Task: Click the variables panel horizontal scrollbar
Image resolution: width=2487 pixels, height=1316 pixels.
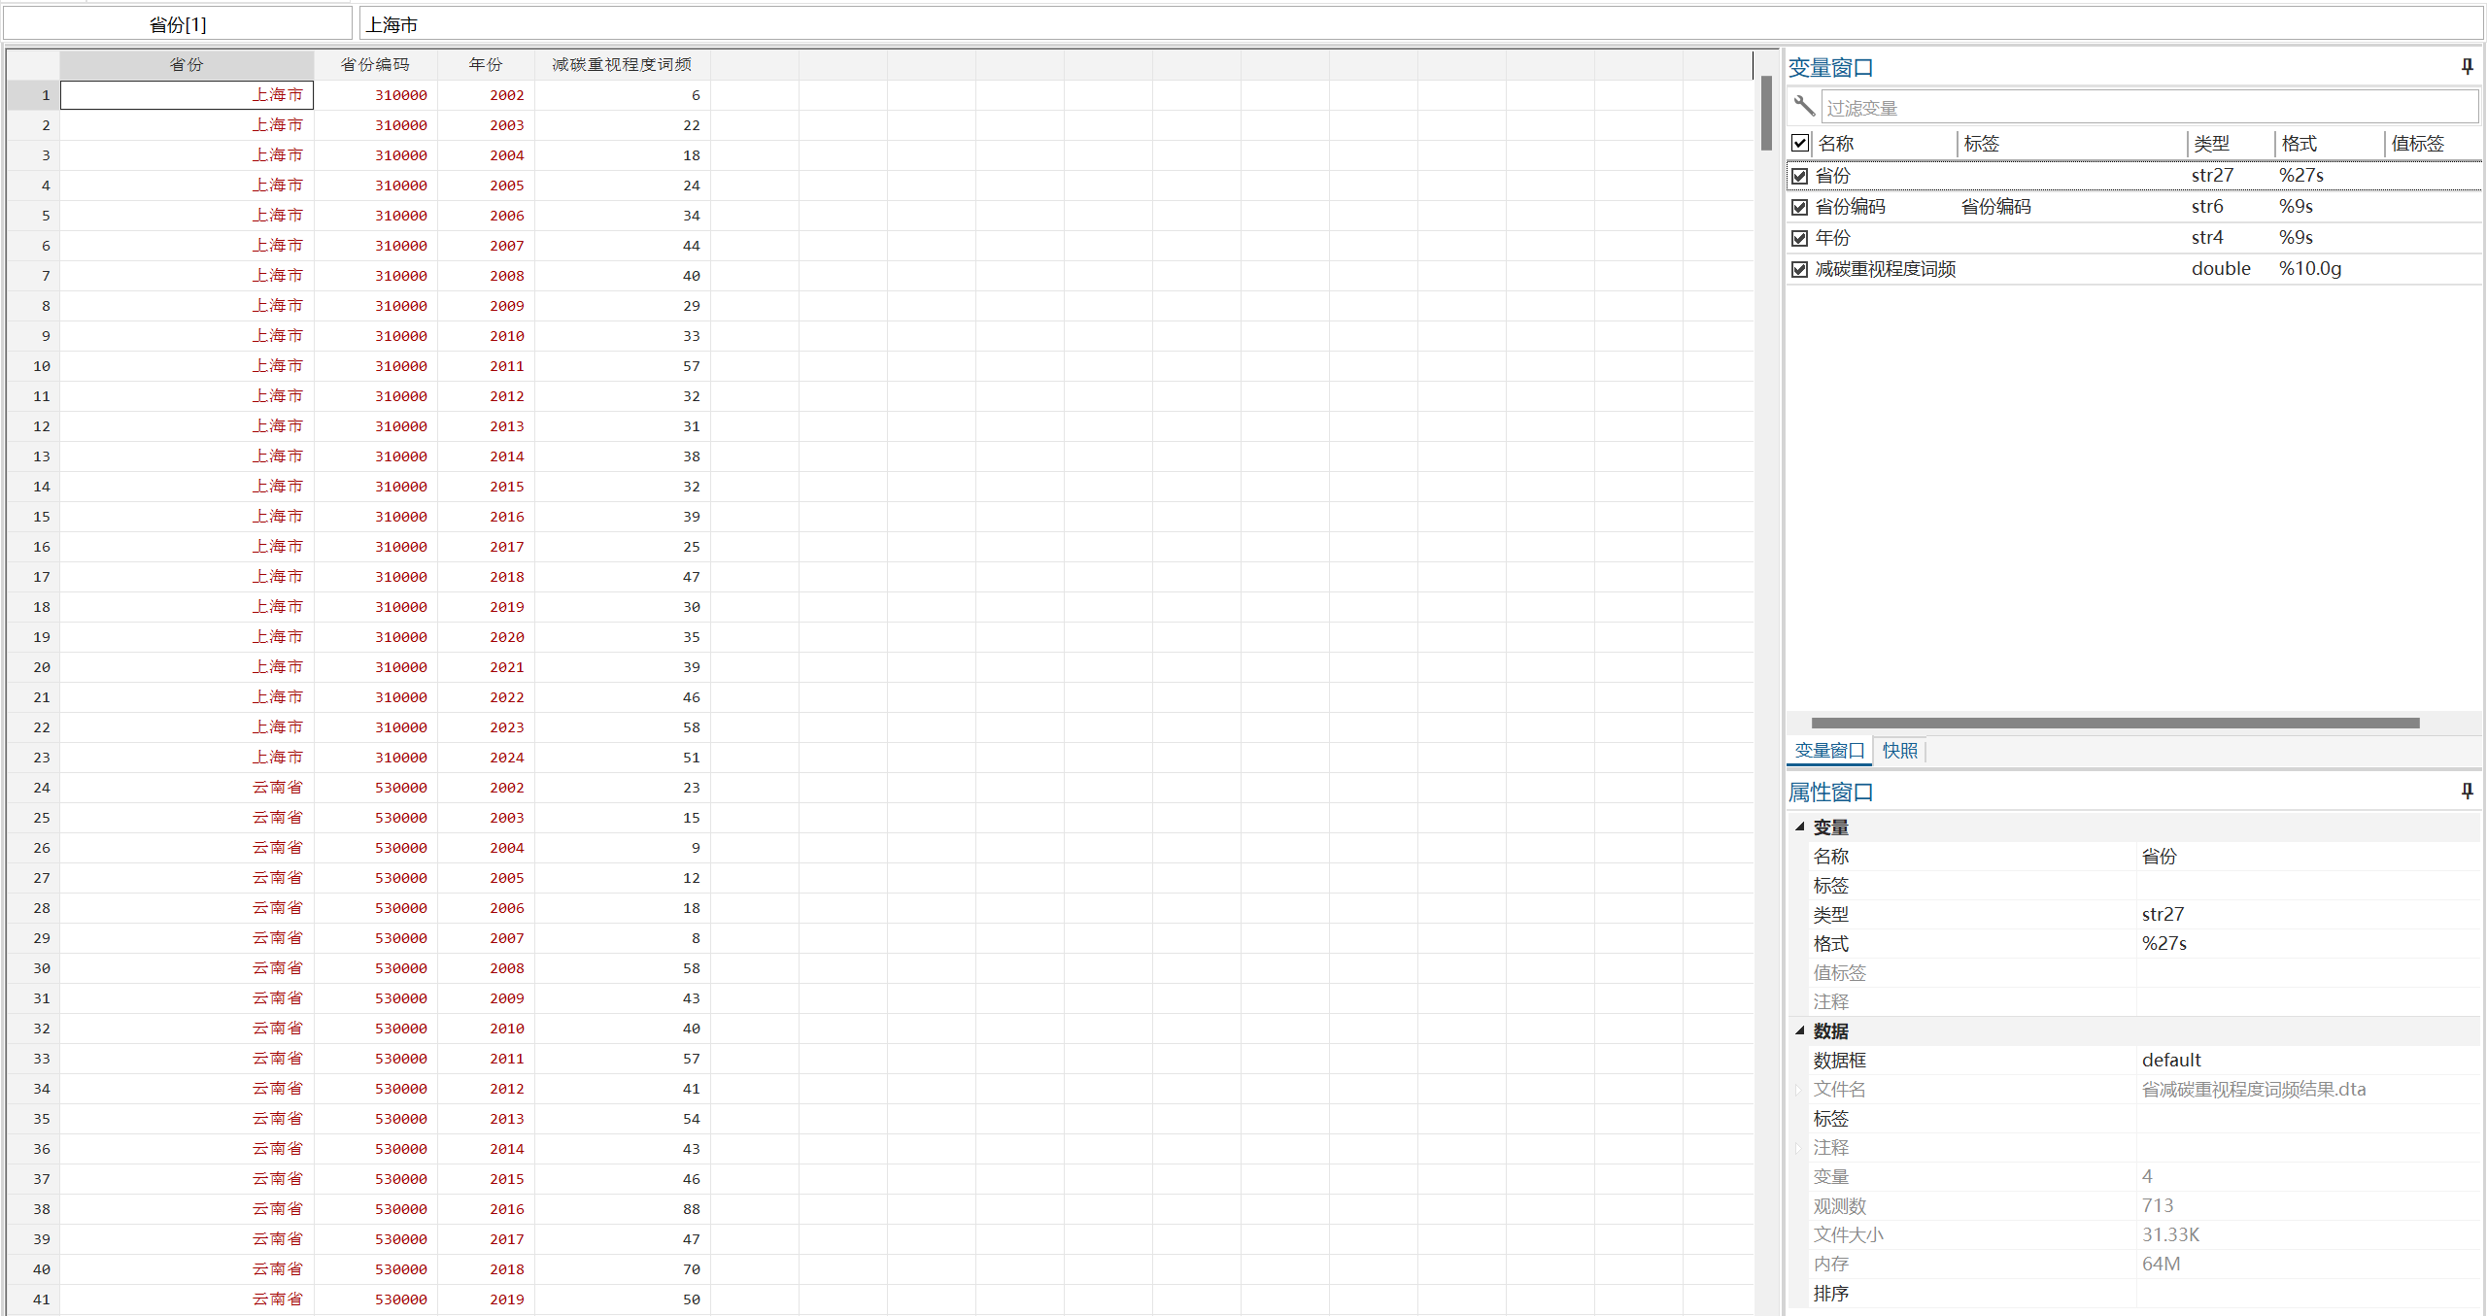Action: [2114, 723]
